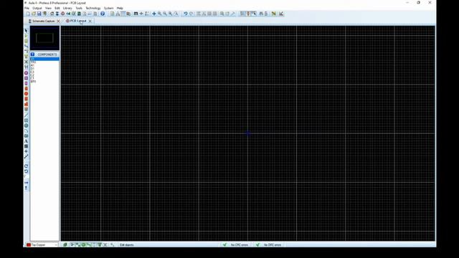The width and height of the screenshot is (459, 258).
Task: Click the Pan/center view cross icon
Action: tap(154, 14)
